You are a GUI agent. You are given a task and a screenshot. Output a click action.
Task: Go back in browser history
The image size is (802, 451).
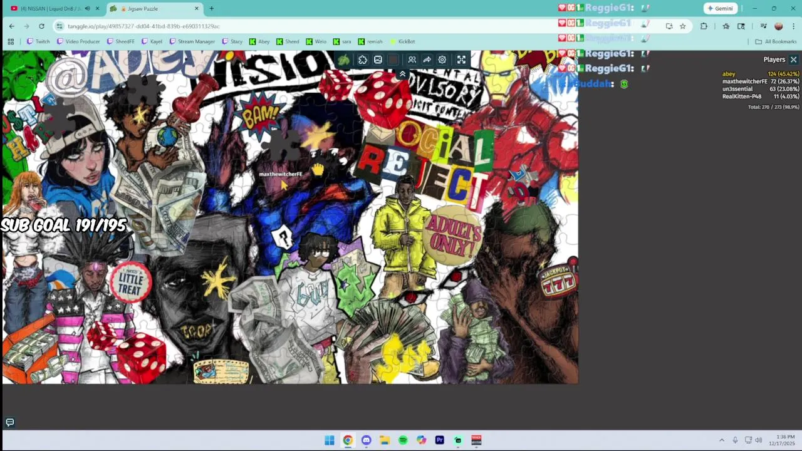[11, 26]
